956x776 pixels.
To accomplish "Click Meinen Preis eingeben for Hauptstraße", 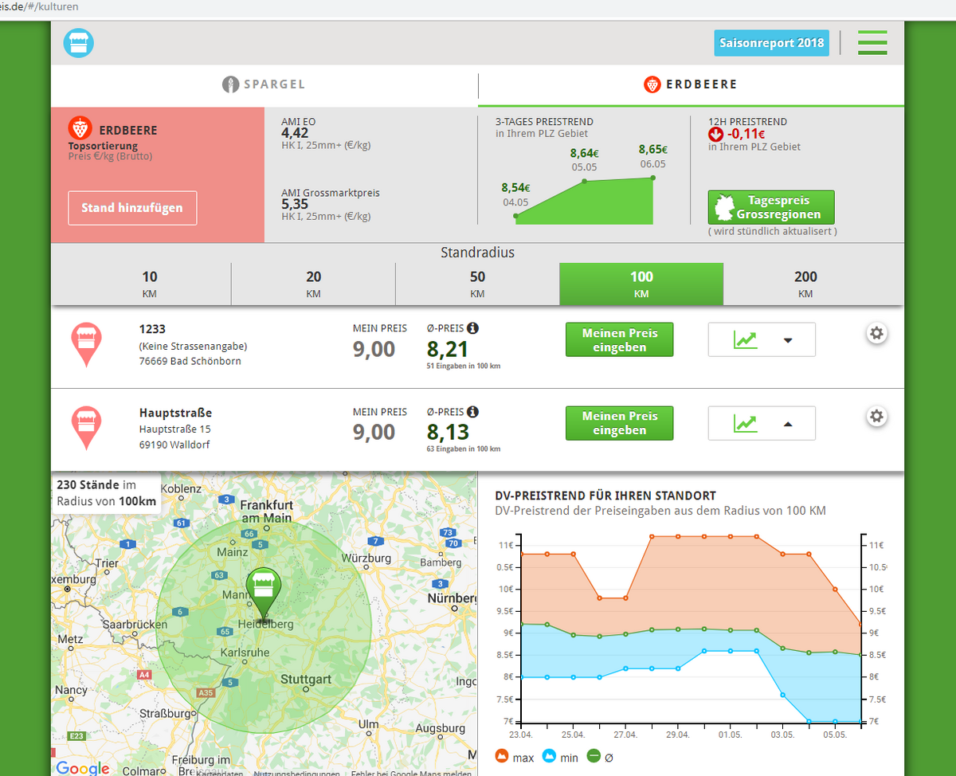I will pos(620,423).
